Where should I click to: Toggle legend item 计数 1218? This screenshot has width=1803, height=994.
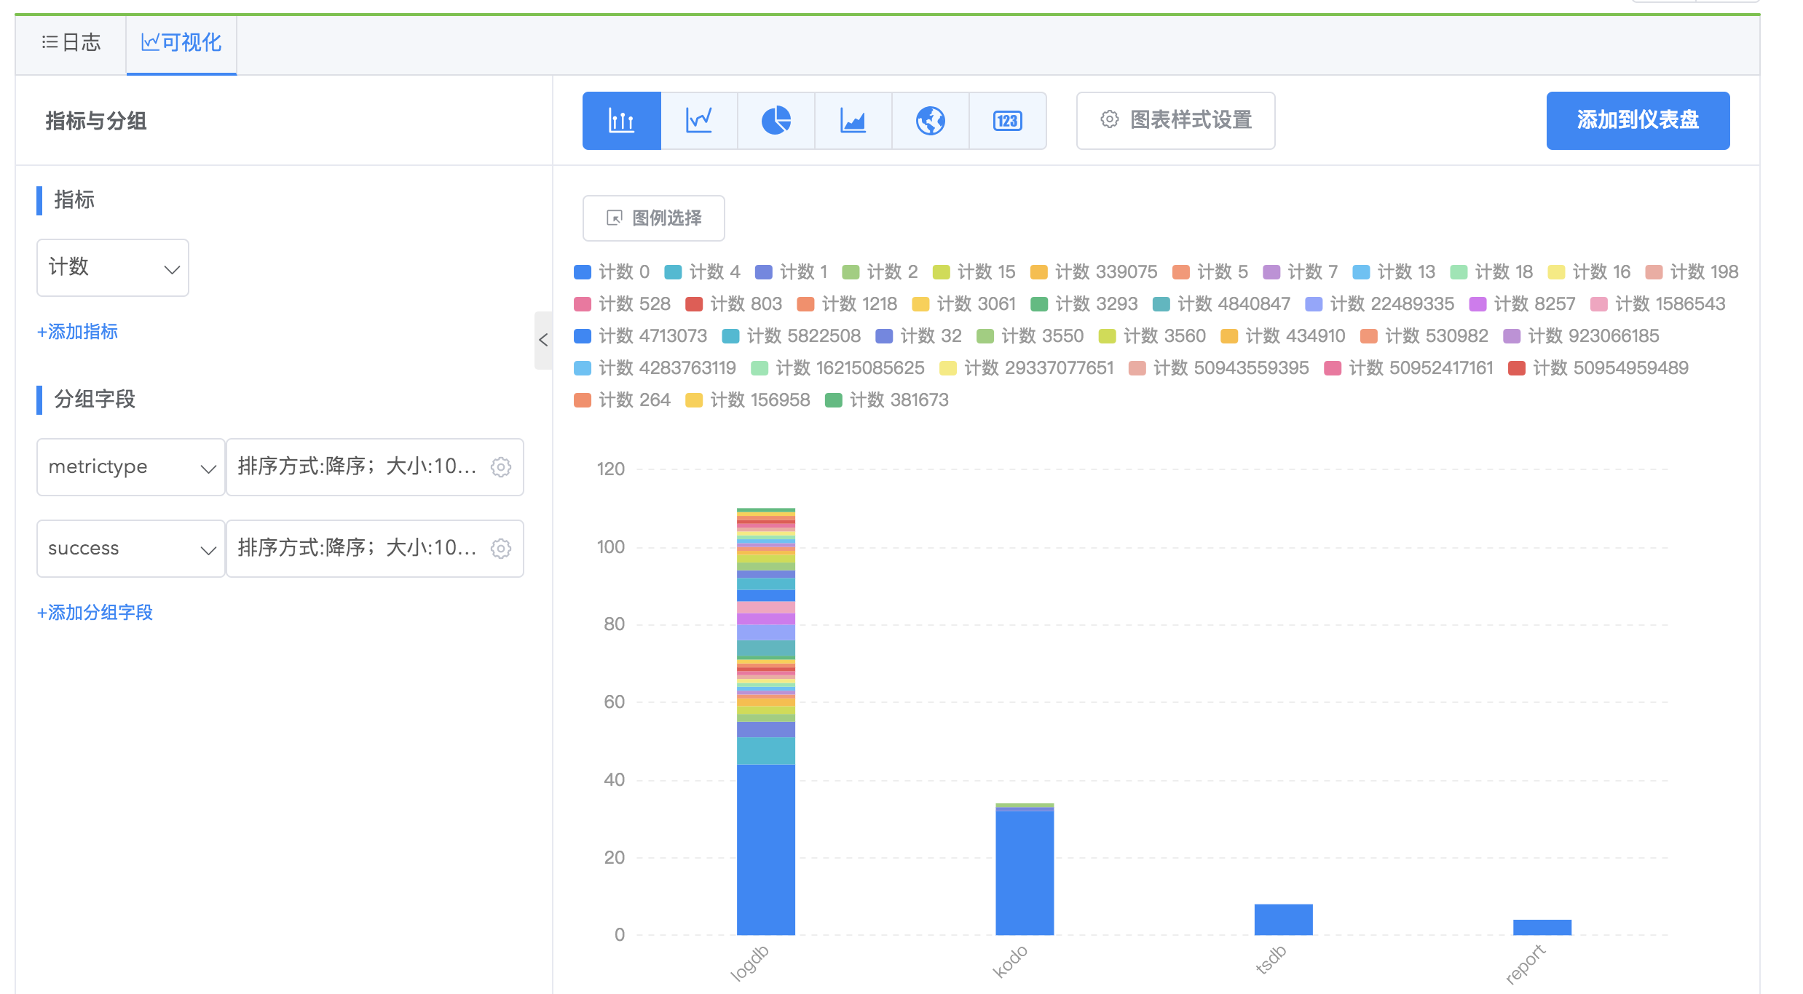[x=848, y=304]
